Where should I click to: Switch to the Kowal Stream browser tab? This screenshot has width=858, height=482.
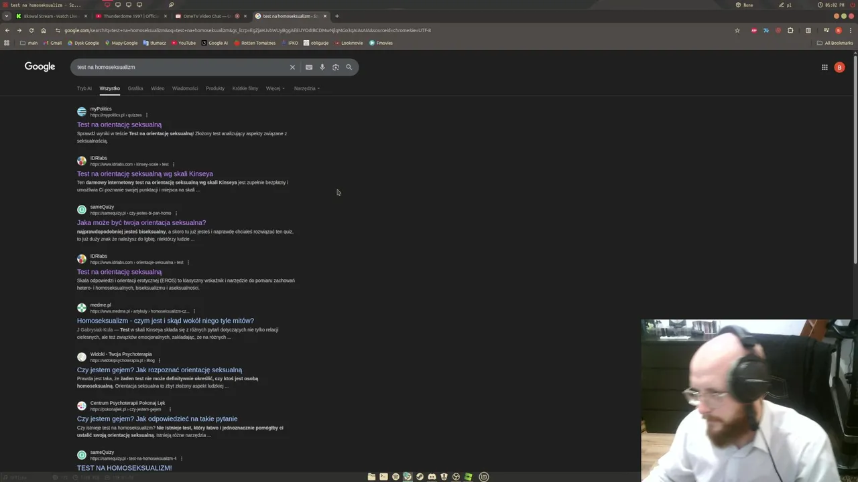tap(50, 16)
